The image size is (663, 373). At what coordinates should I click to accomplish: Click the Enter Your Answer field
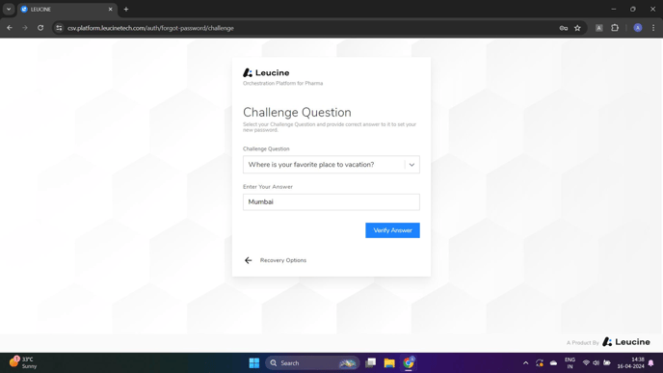[331, 202]
